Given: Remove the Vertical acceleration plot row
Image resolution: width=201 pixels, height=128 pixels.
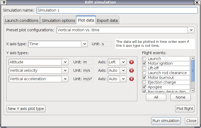Looking at the screenshot, I should [132, 79].
